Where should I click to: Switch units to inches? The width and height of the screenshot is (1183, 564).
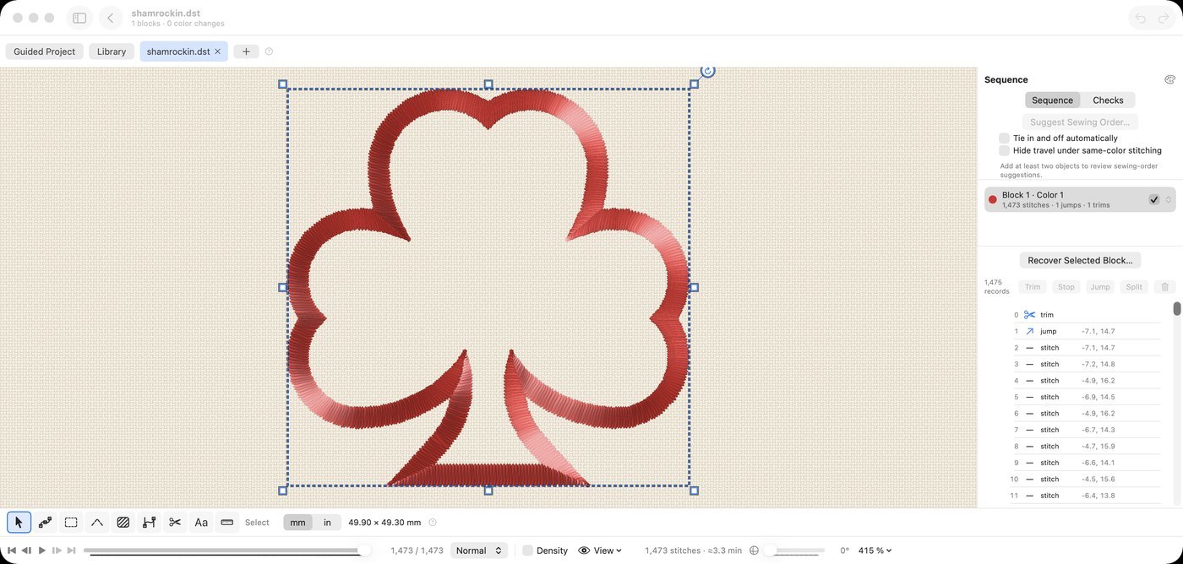pos(327,523)
